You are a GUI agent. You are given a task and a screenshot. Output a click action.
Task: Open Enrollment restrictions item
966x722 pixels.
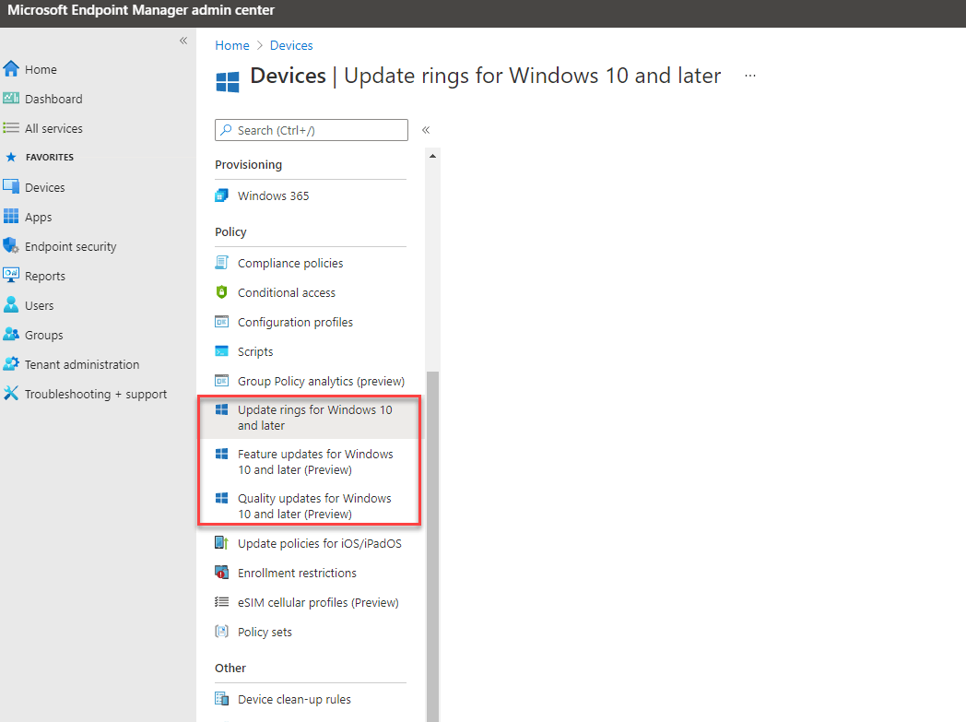click(x=296, y=573)
